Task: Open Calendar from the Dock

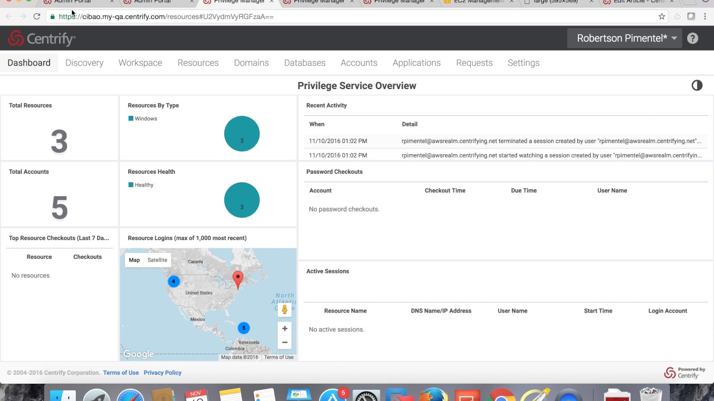Action: (x=196, y=395)
